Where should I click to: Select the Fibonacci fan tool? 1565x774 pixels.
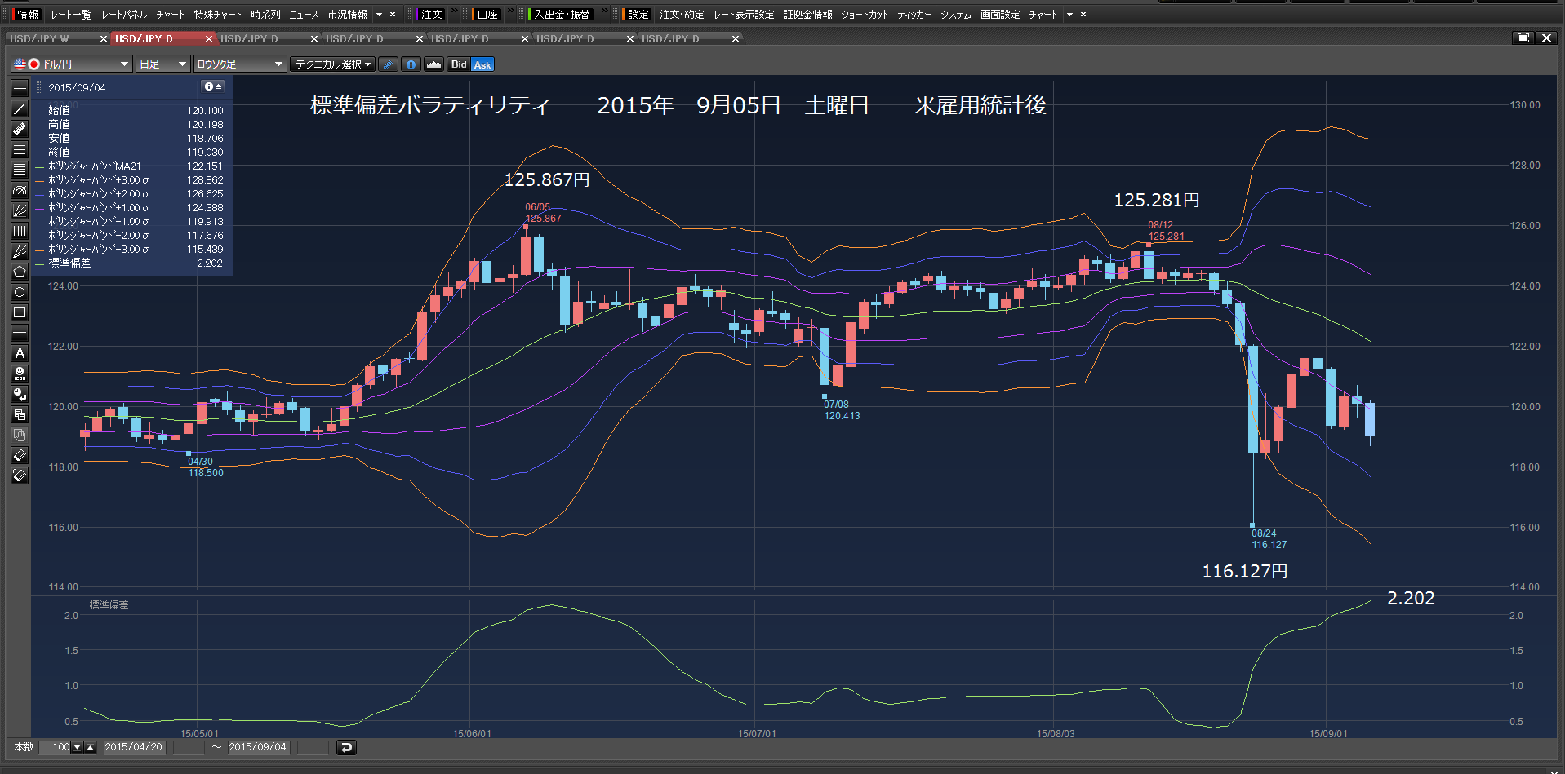coord(20,210)
